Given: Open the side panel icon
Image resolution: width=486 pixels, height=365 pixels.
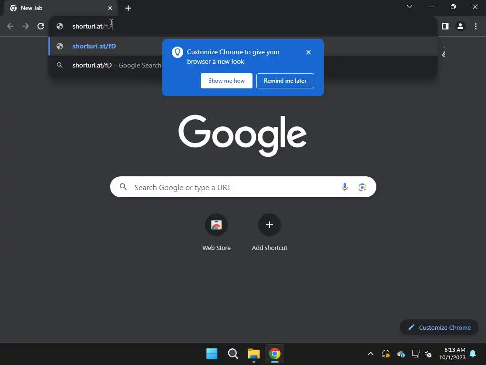Looking at the screenshot, I should (445, 26).
